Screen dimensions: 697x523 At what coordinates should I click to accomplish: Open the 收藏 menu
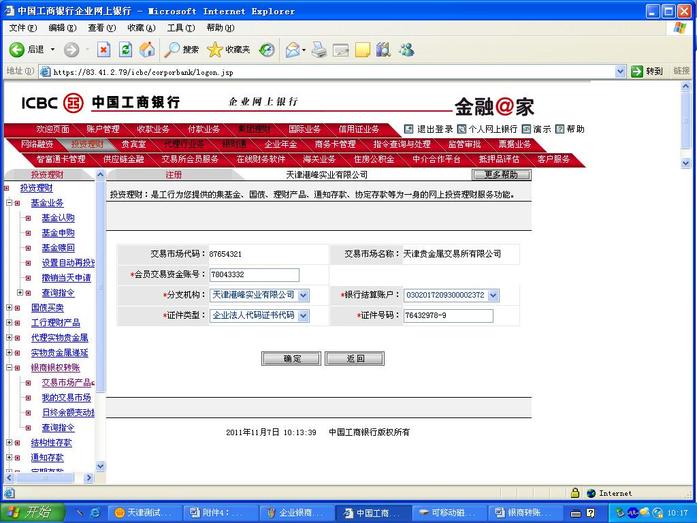click(x=142, y=27)
